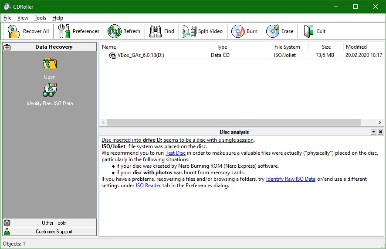Click the Recover All toolbar icon
This screenshot has height=249, width=386.
[14, 31]
